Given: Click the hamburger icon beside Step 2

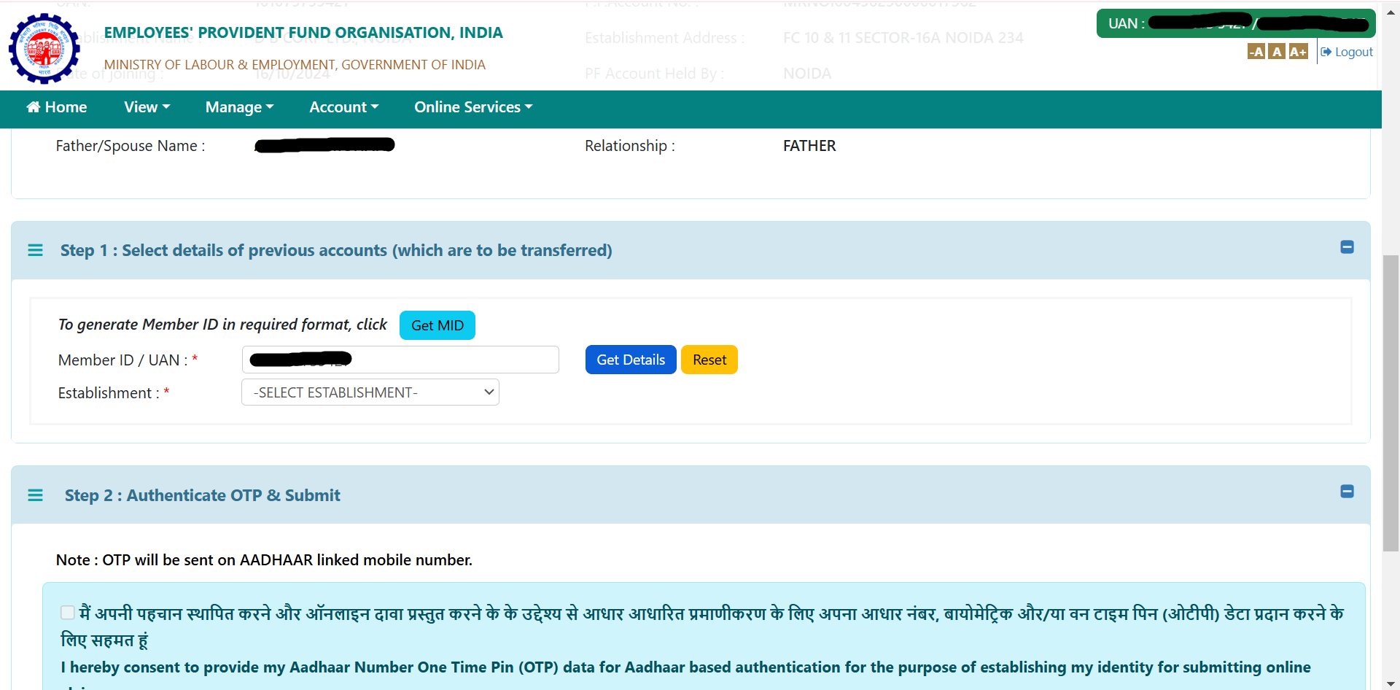Looking at the screenshot, I should coord(36,495).
